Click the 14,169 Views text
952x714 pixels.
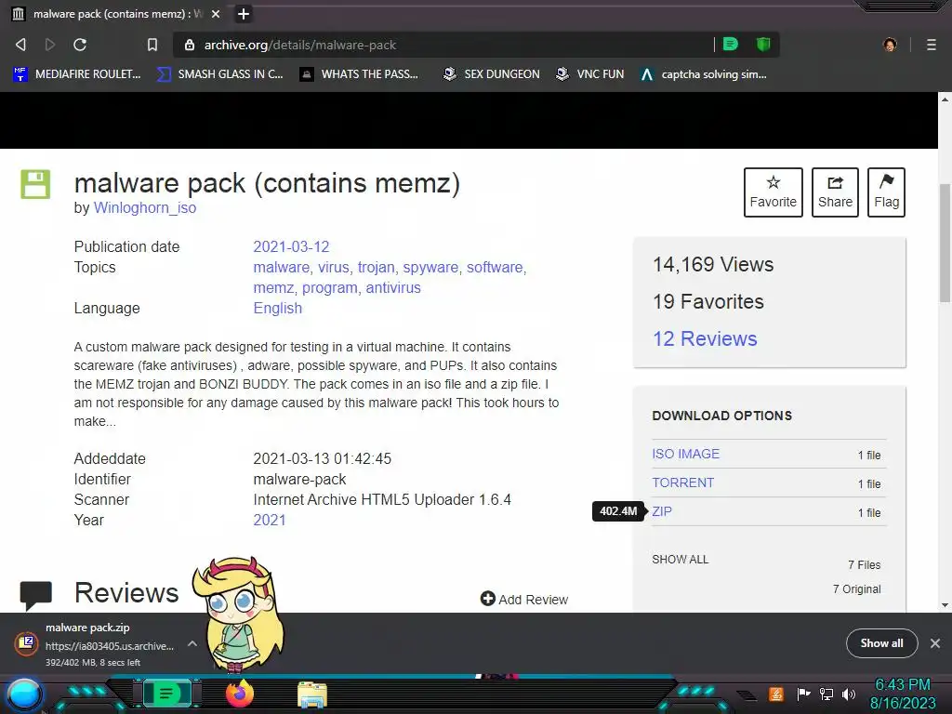click(713, 265)
